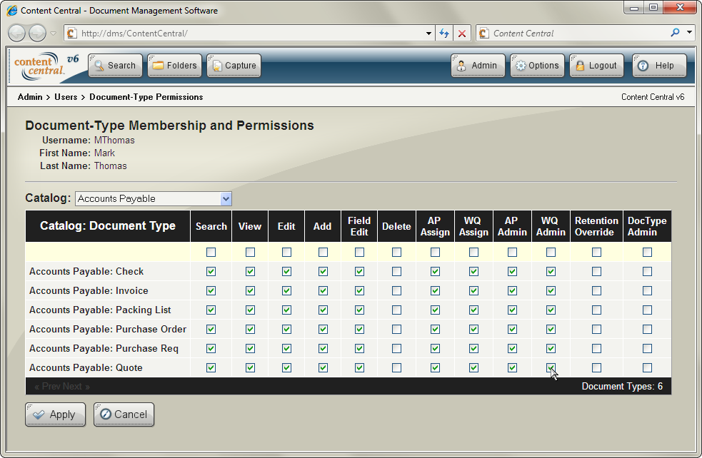Open the search provider dropdown arrow
The width and height of the screenshot is (702, 458).
point(689,33)
